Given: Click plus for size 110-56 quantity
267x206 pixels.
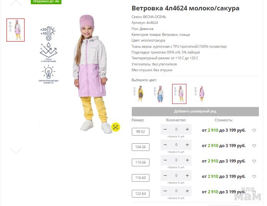Looking at the screenshot, I should tap(187, 160).
